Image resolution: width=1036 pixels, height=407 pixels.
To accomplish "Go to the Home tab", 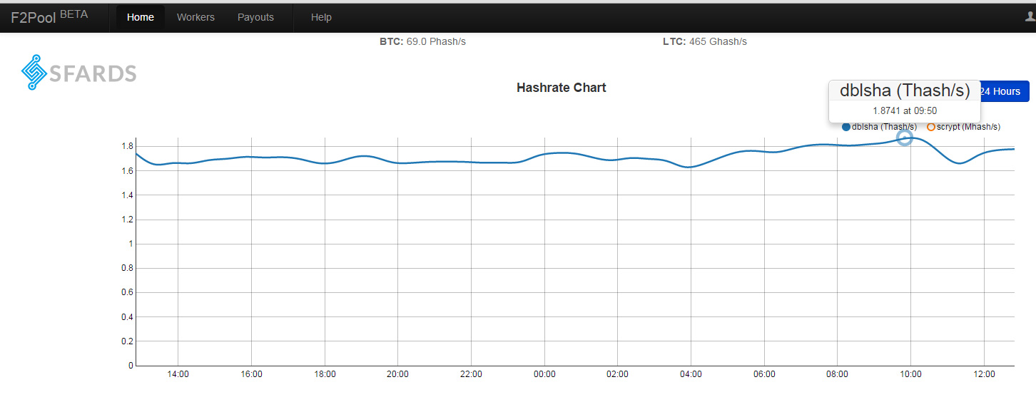I will [141, 17].
